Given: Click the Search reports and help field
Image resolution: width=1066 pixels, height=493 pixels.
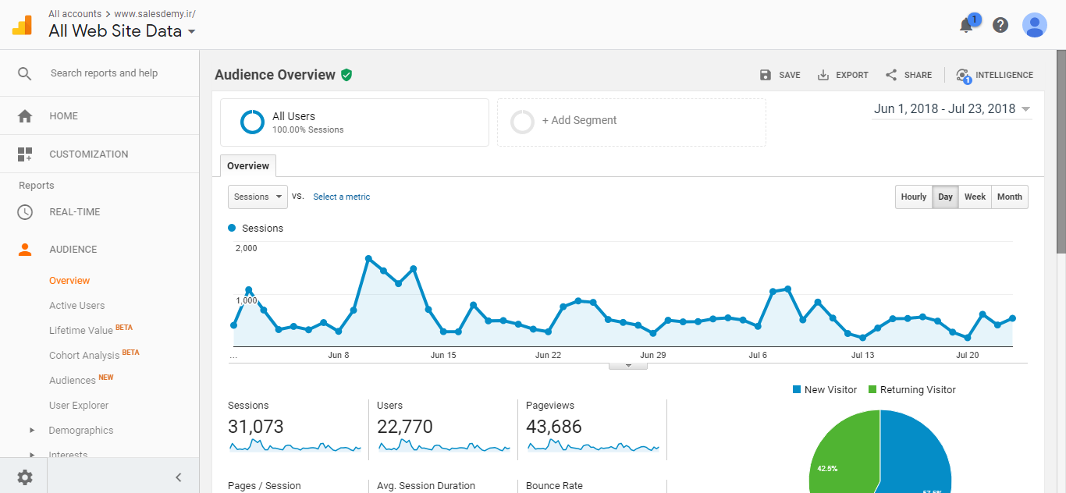Looking at the screenshot, I should coord(104,73).
